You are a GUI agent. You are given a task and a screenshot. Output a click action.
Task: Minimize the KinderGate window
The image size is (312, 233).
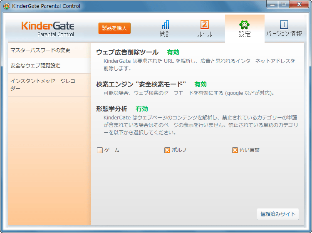272,5
